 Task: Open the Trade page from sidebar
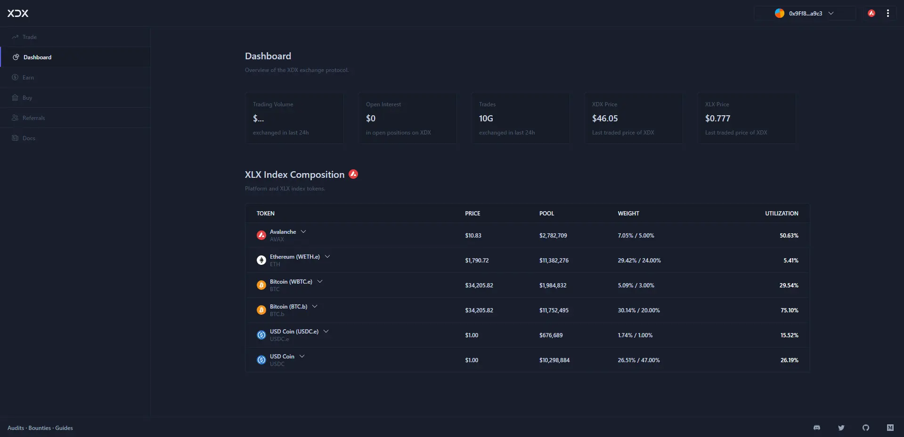tap(75, 37)
